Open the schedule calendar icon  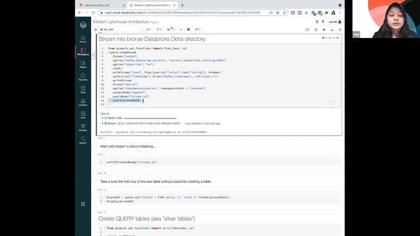[316, 29]
